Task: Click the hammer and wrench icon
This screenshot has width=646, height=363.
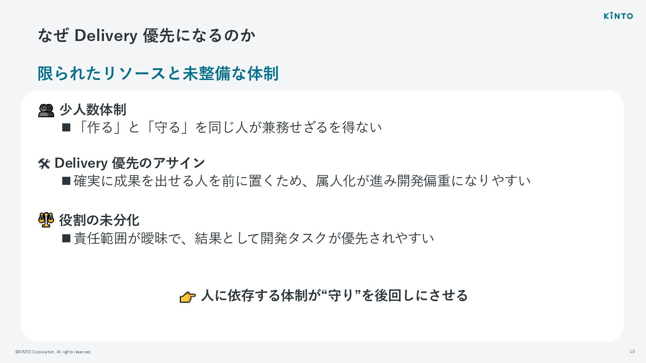Action: 44,164
